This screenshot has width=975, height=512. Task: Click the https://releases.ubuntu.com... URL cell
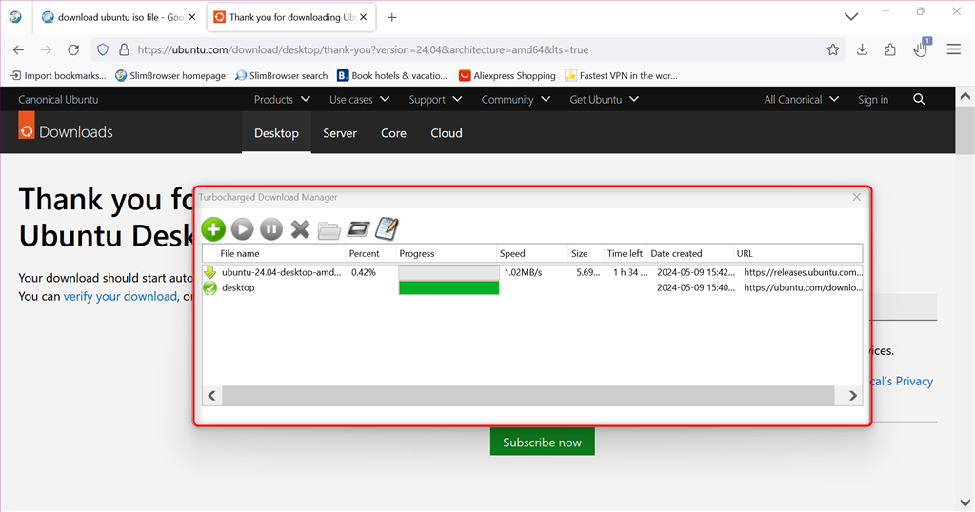pos(803,272)
